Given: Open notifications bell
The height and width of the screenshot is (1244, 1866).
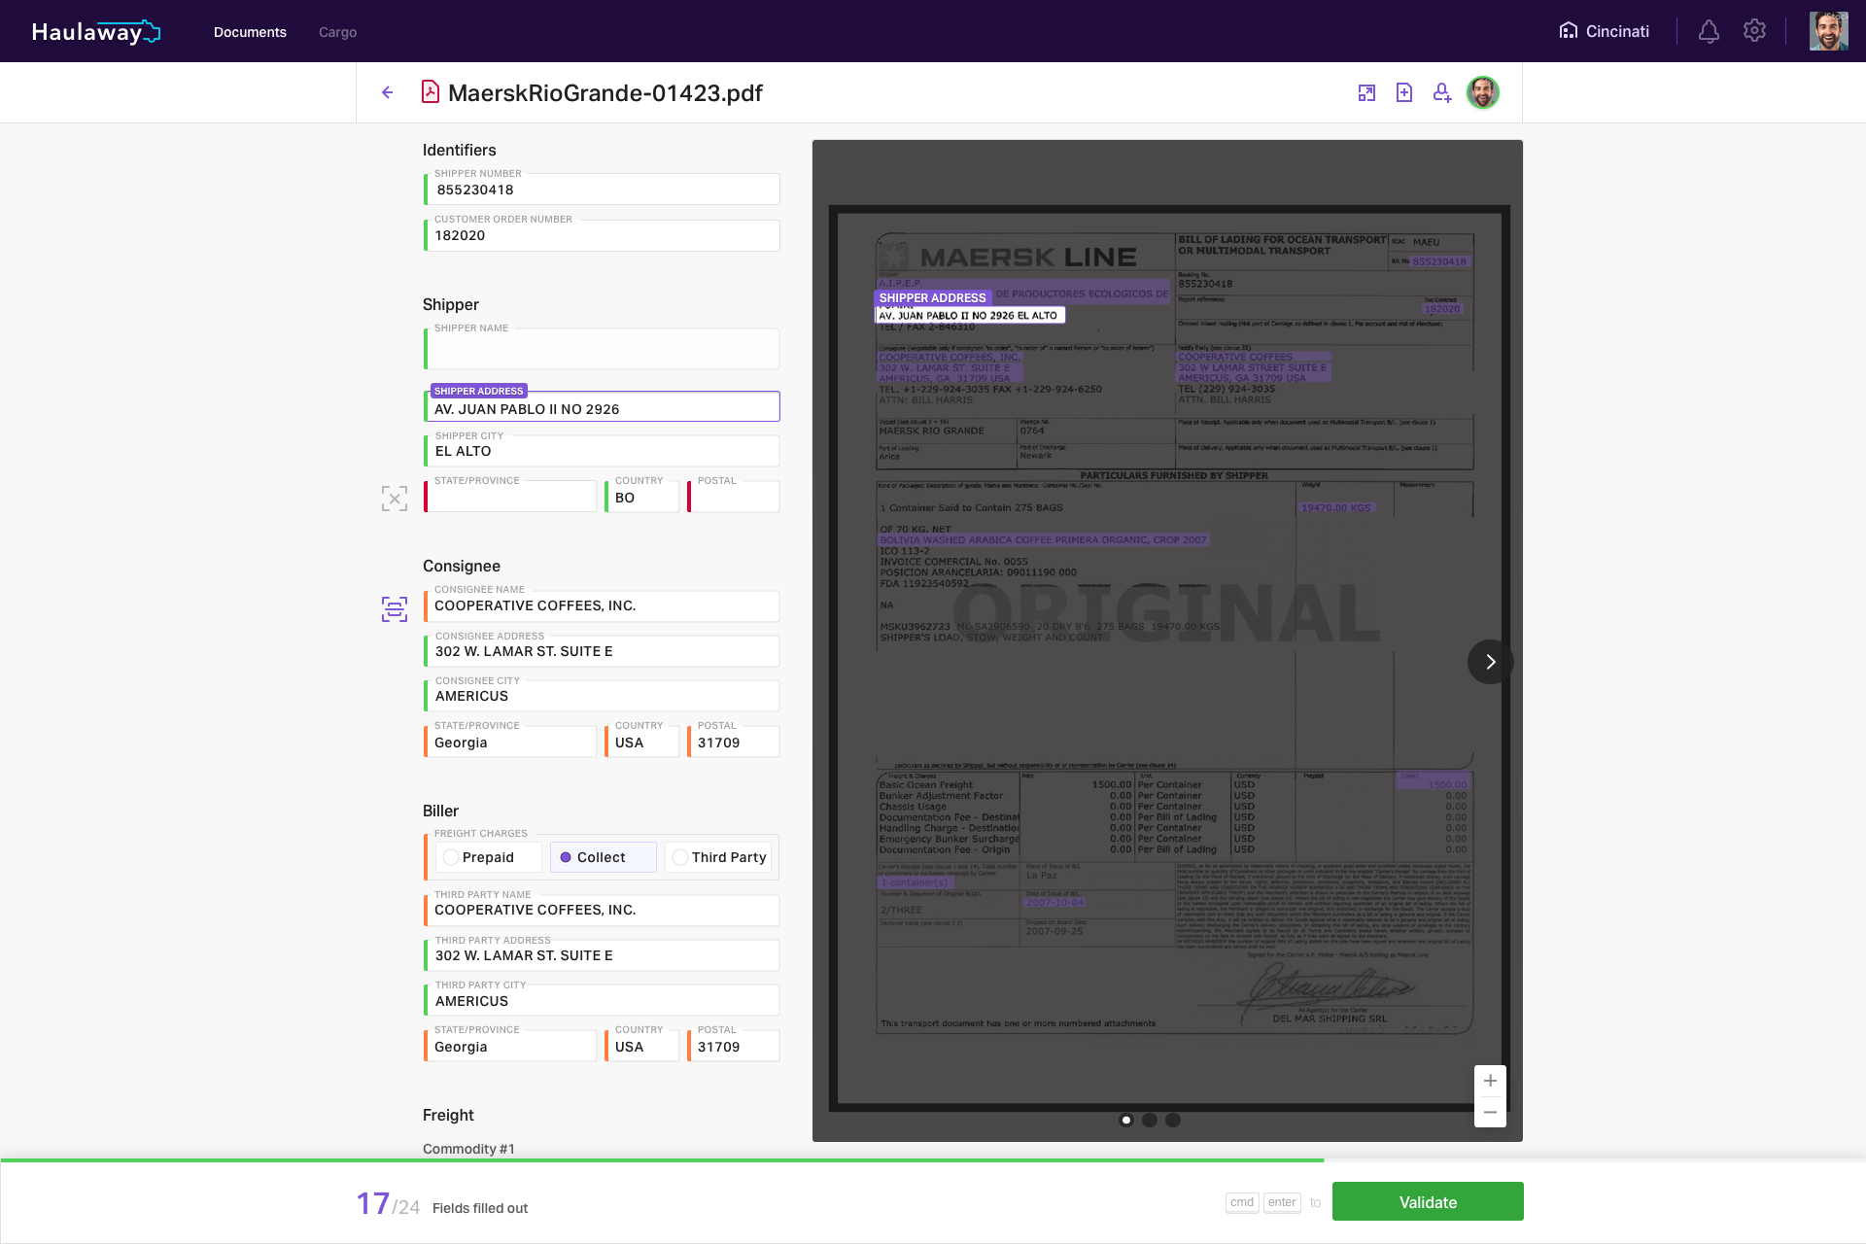Looking at the screenshot, I should (x=1709, y=31).
